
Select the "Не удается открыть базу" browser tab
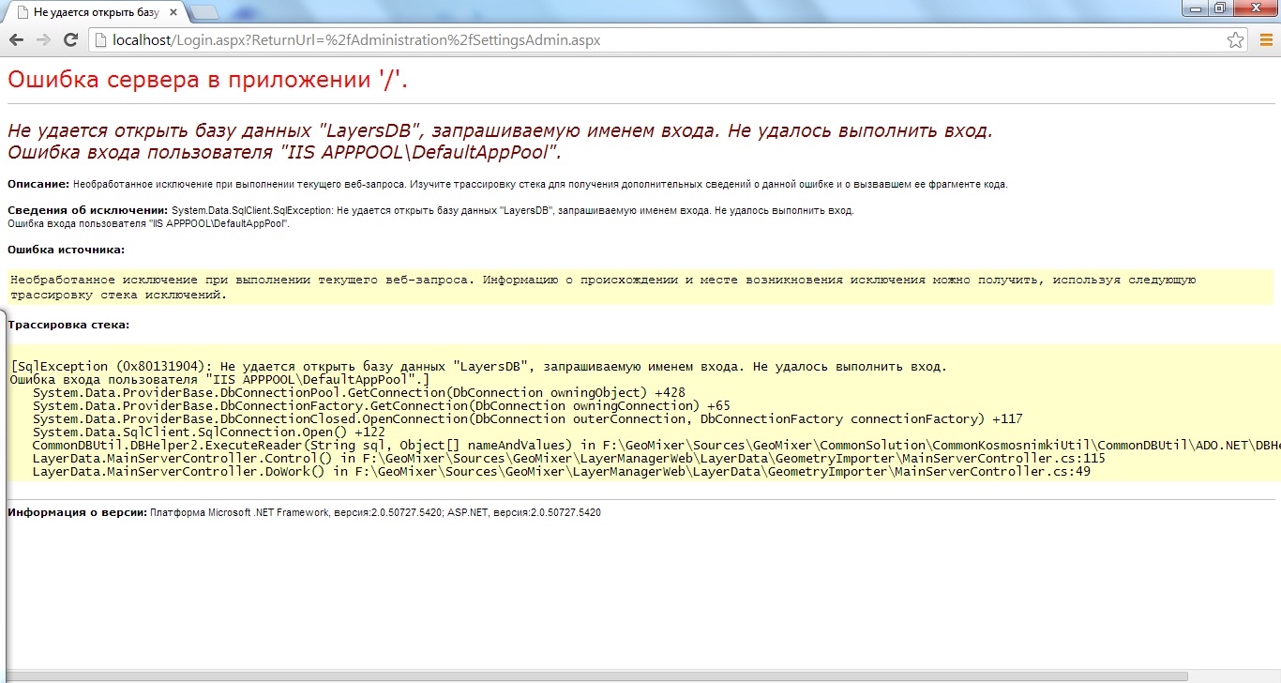(97, 12)
